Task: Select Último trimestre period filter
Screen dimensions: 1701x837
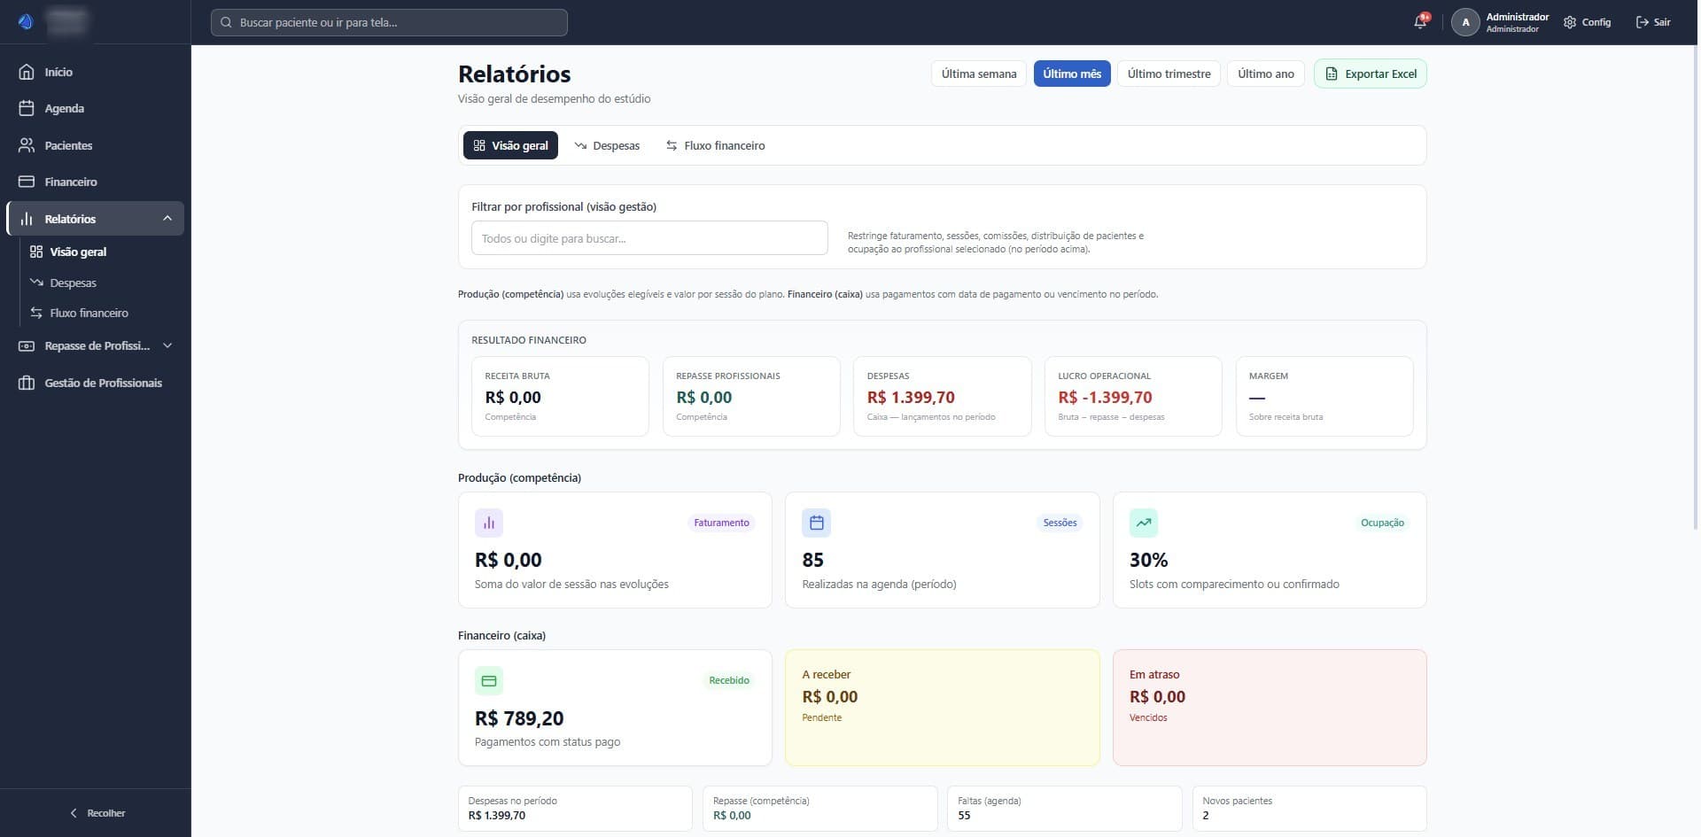Action: [x=1169, y=74]
